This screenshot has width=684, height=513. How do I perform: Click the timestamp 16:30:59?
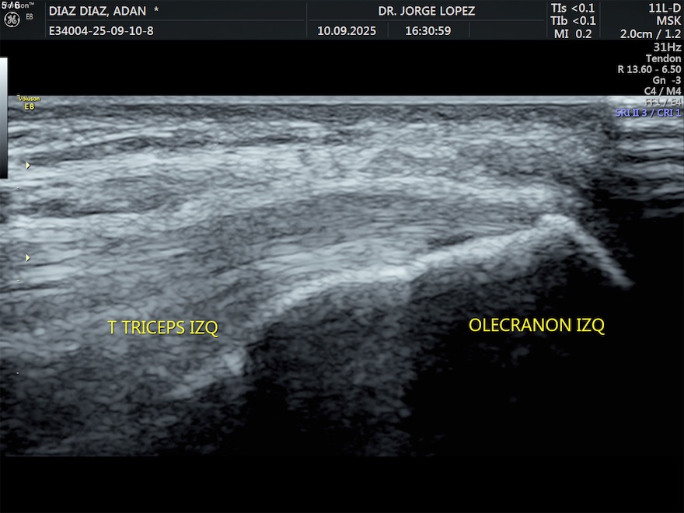coord(427,32)
